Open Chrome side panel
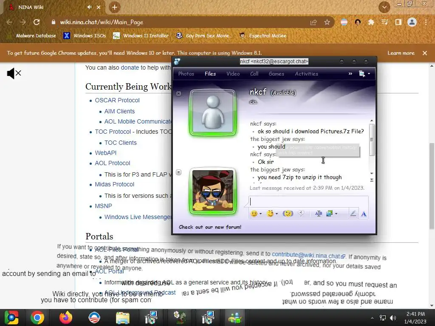Image resolution: width=435 pixels, height=326 pixels. click(x=398, y=22)
